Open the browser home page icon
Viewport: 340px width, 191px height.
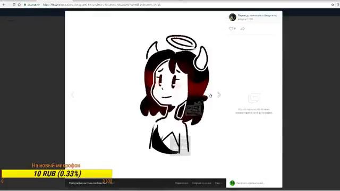click(x=19, y=5)
